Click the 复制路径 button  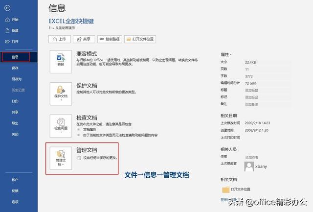(110, 39)
